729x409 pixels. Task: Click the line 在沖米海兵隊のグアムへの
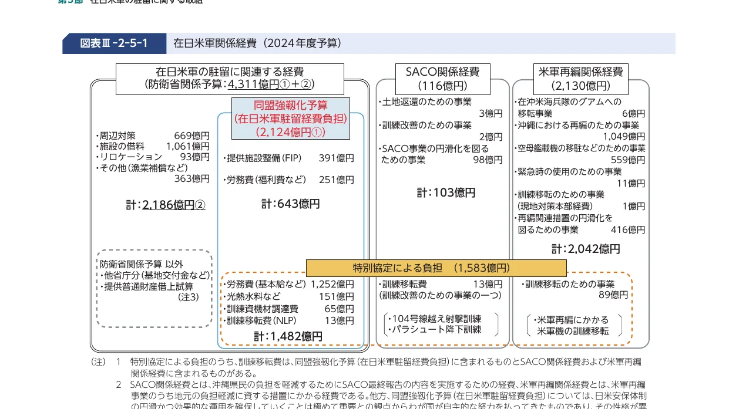(567, 102)
